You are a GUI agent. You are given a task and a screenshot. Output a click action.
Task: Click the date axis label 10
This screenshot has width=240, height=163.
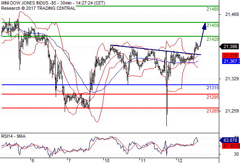pos(107,161)
